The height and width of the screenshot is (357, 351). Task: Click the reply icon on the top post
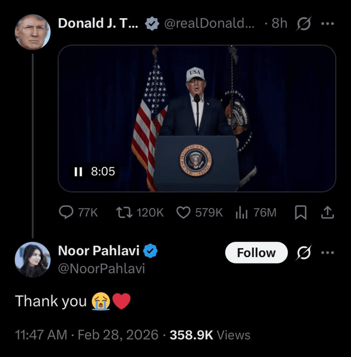tap(67, 212)
